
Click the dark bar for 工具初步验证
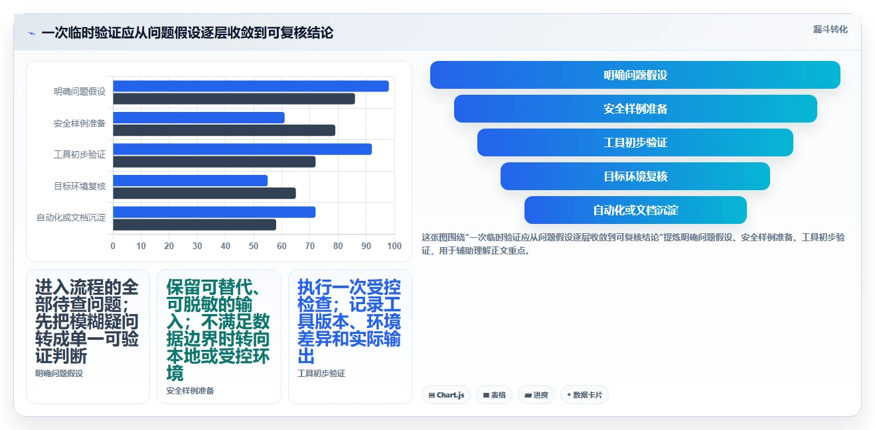(214, 162)
